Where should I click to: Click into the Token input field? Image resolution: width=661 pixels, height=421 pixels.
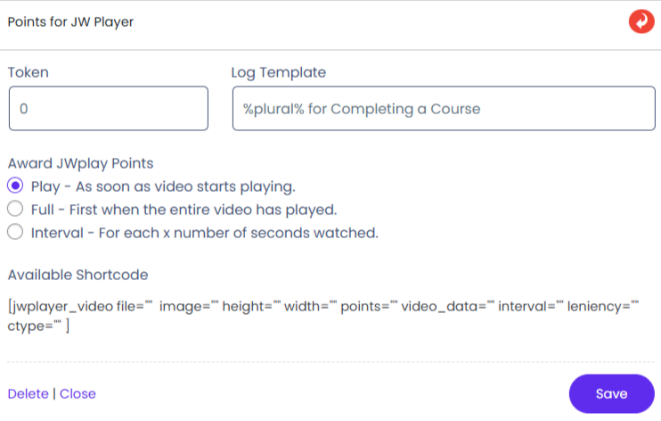click(108, 109)
